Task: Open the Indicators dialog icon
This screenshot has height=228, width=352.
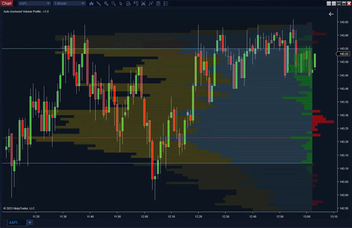Action: 143,4
